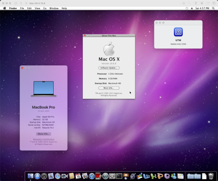The height and width of the screenshot is (181, 218).
Task: Launch Terminal from the dock
Action: tap(119, 176)
